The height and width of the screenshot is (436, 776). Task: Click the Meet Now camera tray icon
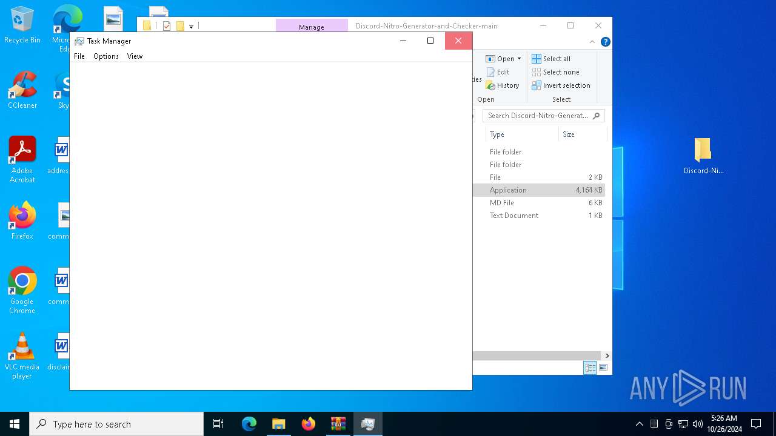coord(669,424)
